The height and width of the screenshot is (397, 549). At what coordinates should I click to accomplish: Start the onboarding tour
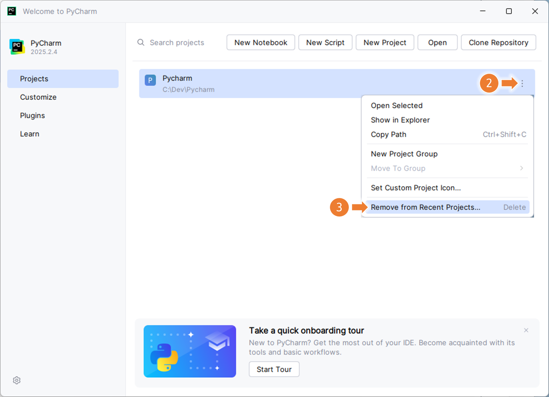(274, 369)
